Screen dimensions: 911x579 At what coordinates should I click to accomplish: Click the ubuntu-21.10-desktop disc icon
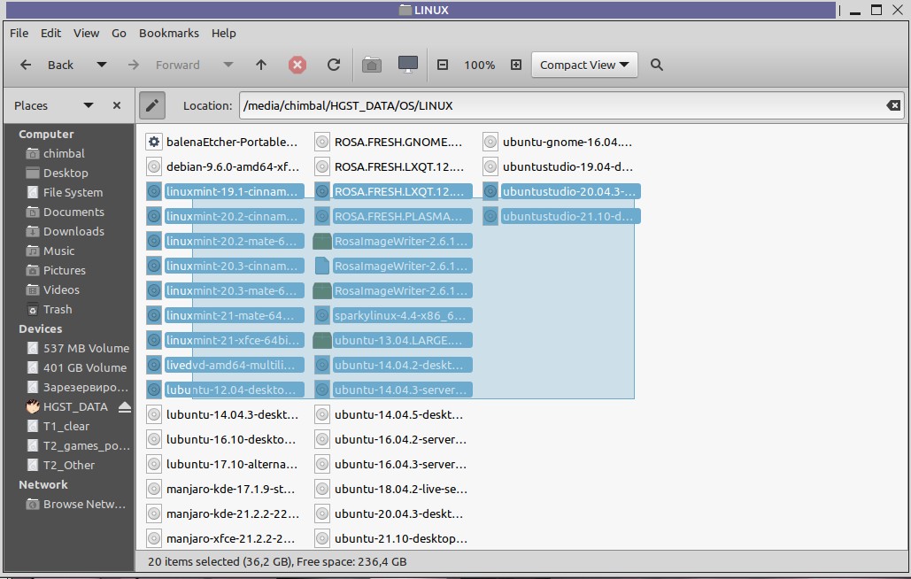[x=322, y=539]
